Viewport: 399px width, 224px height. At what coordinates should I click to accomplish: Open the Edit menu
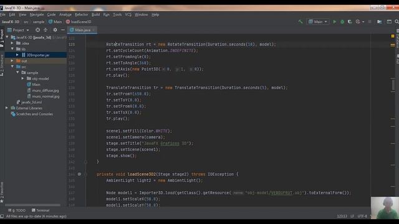click(12, 14)
